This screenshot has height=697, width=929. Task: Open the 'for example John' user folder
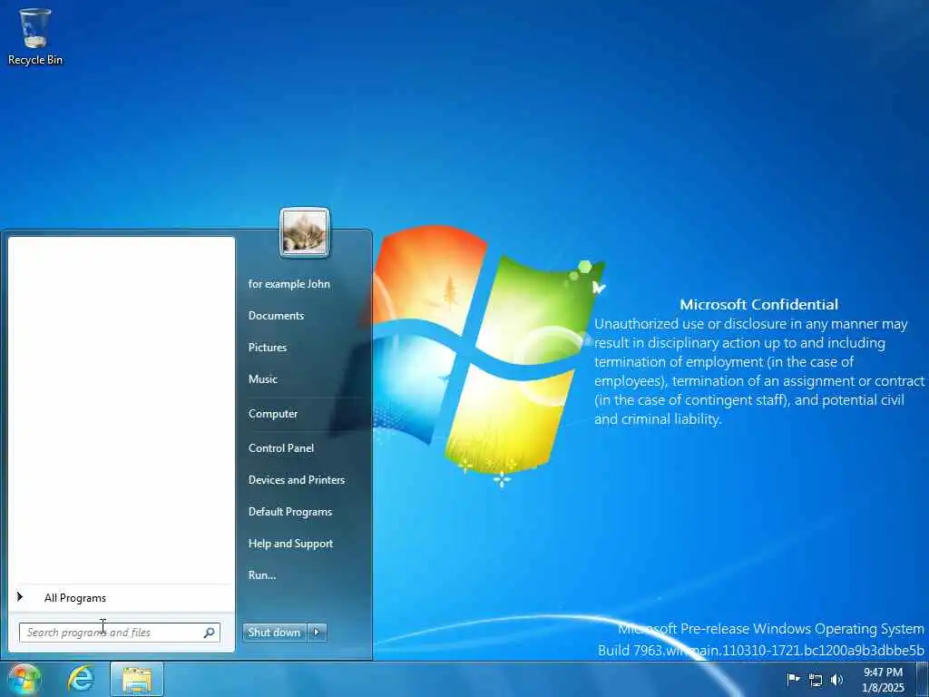click(289, 284)
